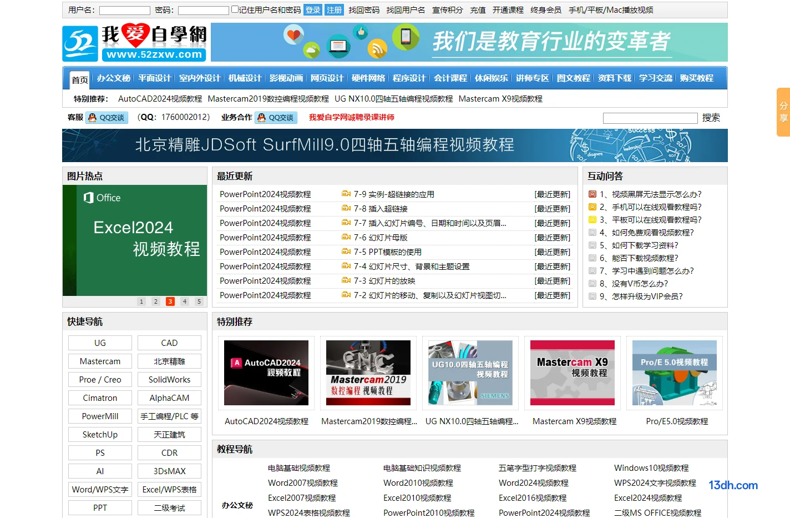Open the 购买教程 menu item

pos(697,78)
